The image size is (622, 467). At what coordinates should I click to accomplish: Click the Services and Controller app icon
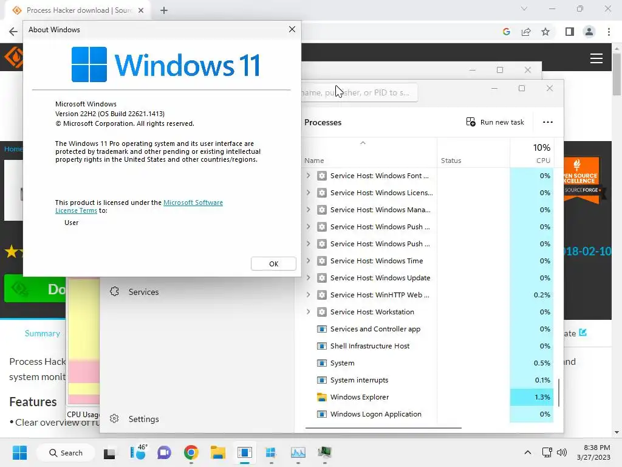pos(322,329)
